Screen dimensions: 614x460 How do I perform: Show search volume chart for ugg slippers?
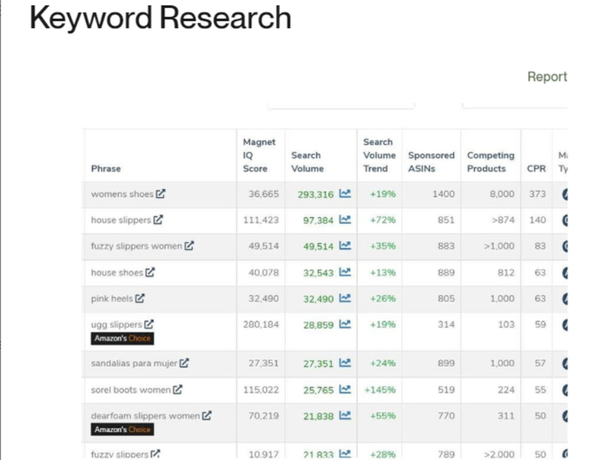pos(345,324)
